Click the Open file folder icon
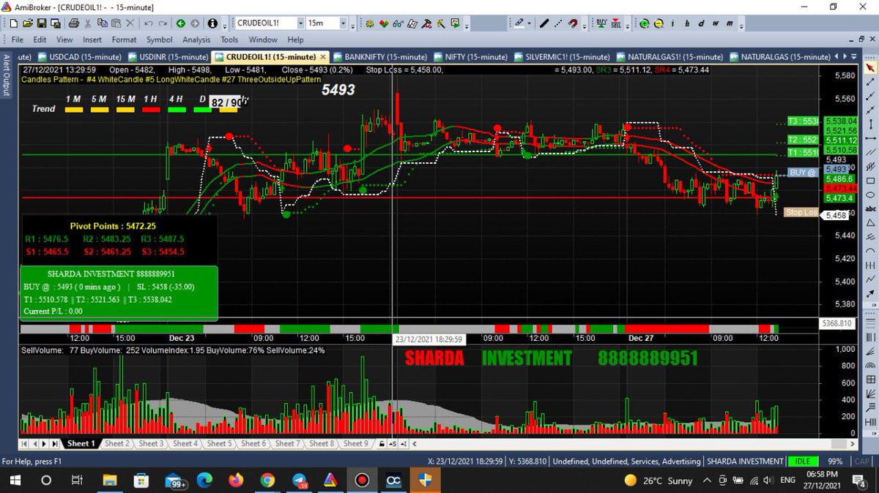 [28, 23]
